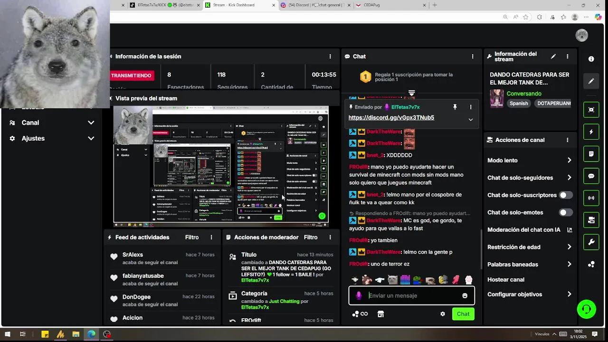Toggle the stream preview panel icon
Viewport: 608px width, 342px height.
click(x=591, y=110)
